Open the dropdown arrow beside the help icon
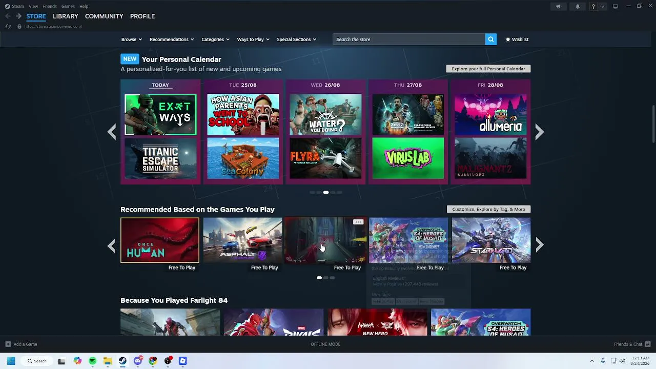This screenshot has height=369, width=656. click(x=602, y=6)
